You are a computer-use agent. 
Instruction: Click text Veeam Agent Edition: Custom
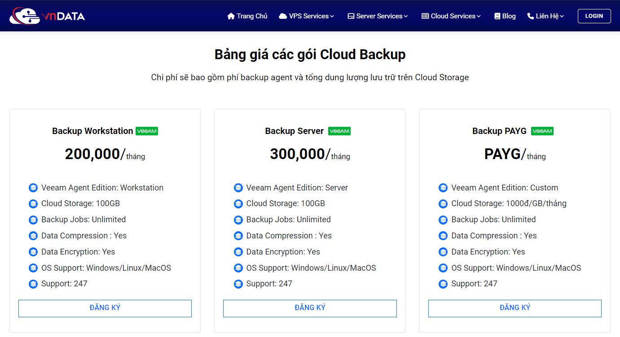click(x=505, y=188)
